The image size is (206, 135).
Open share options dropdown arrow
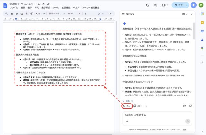(187, 5)
